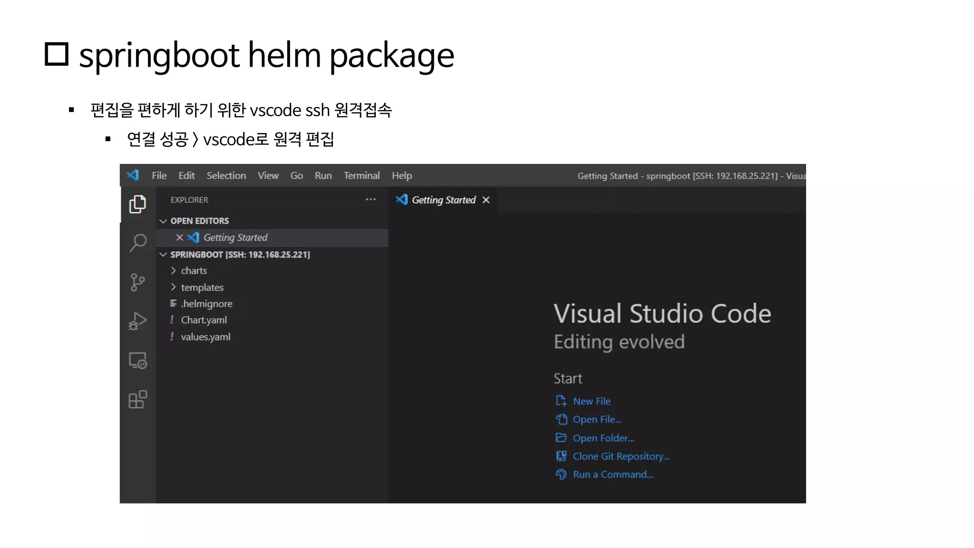This screenshot has height=548, width=974.
Task: Open the Terminal menu
Action: tap(362, 176)
